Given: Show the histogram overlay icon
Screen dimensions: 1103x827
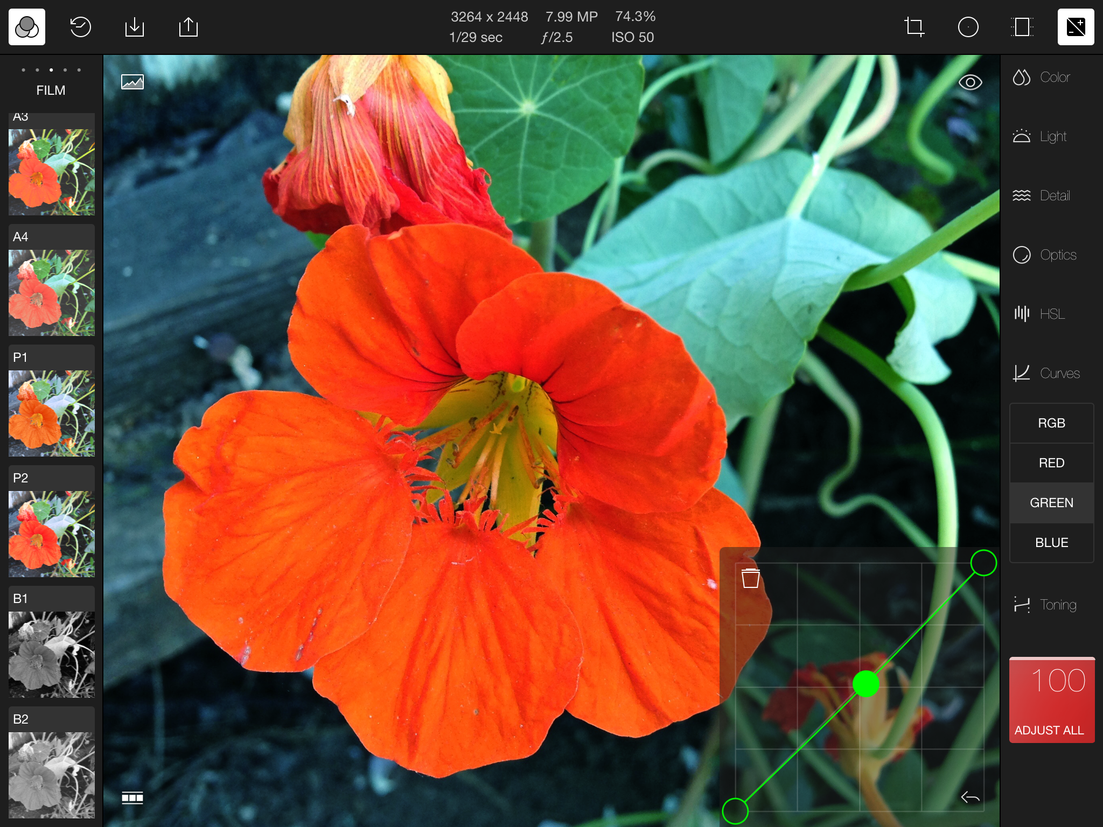Looking at the screenshot, I should point(132,82).
